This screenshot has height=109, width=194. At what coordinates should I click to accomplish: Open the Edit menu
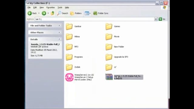click(x=35, y=8)
